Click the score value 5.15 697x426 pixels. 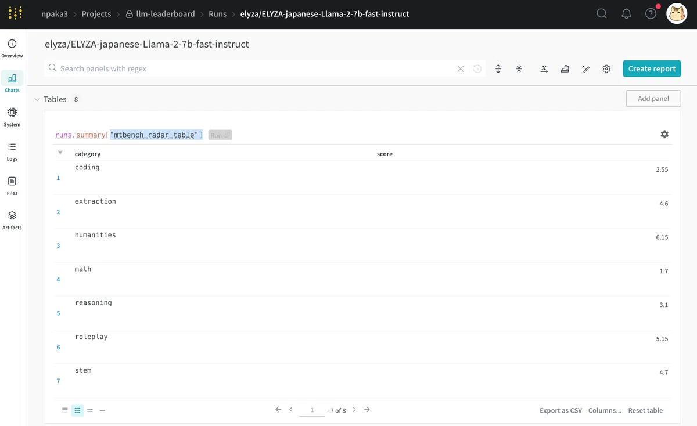click(662, 339)
